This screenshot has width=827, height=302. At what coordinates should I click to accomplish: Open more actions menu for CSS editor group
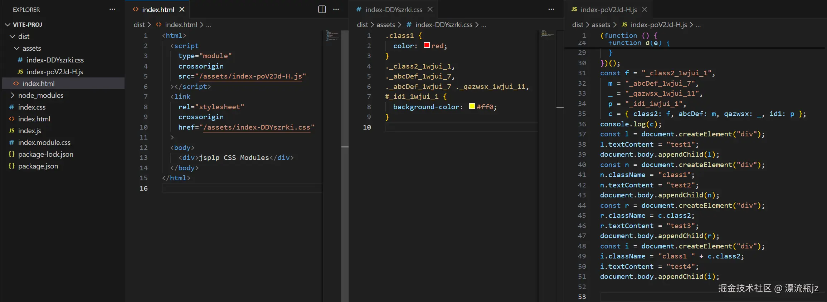click(x=551, y=10)
